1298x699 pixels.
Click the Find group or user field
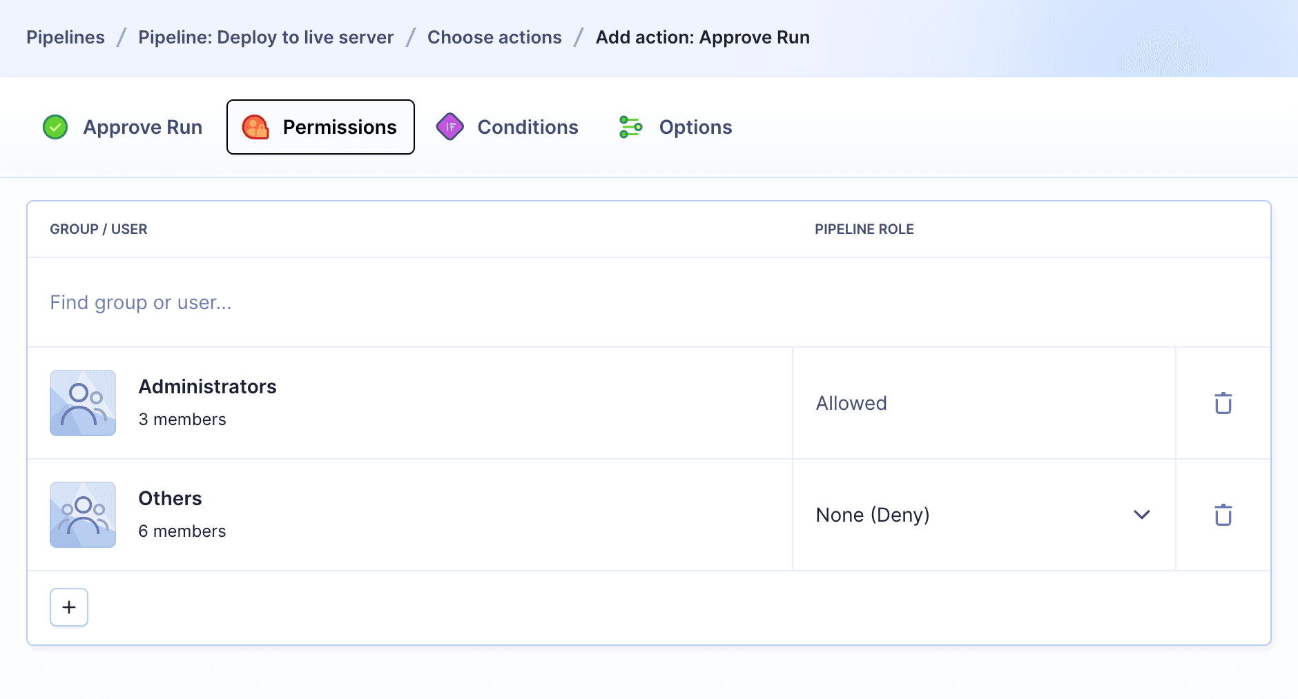click(141, 302)
